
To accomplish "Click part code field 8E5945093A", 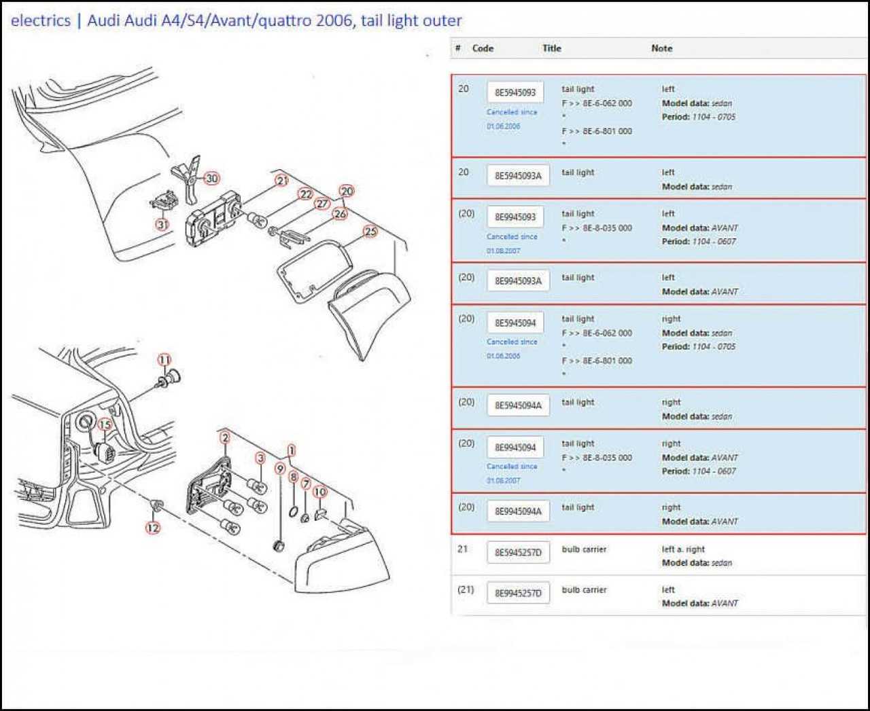I will [518, 176].
